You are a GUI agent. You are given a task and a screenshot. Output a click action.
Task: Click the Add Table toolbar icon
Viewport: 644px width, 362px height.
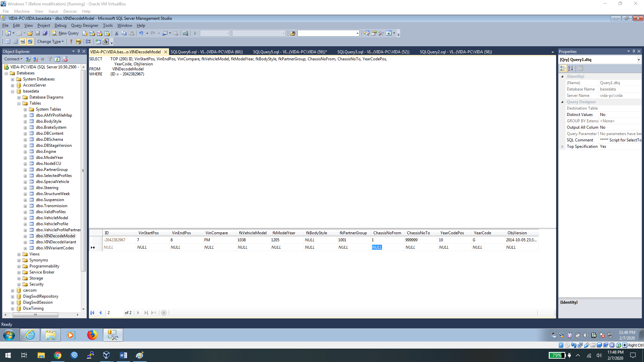98,42
